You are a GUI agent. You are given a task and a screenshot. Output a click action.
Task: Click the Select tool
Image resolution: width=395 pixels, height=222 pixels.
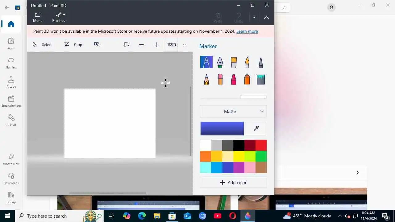42,44
